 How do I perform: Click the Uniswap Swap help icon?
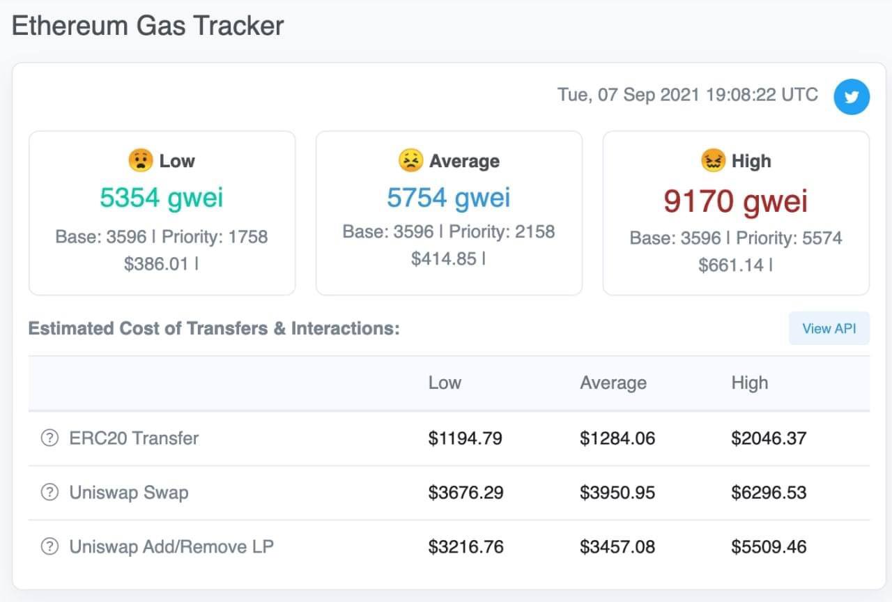coord(49,493)
